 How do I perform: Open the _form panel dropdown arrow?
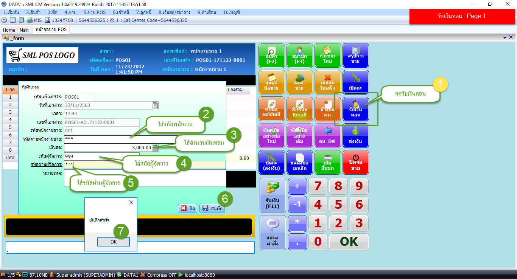(505, 37)
